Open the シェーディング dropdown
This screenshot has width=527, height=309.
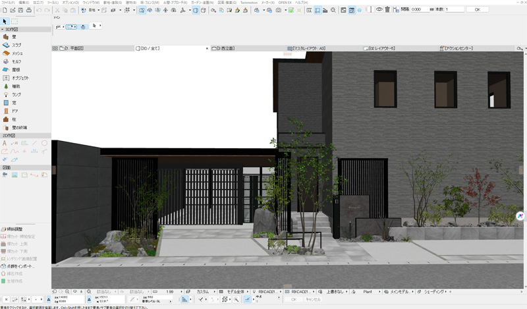click(x=435, y=292)
